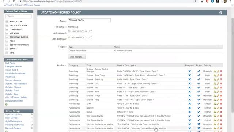Open the browser profile avatar
This screenshot has width=234, height=132.
225,1
